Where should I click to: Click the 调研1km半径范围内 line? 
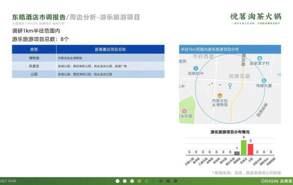point(36,31)
